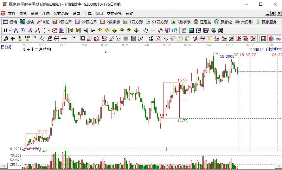The height and width of the screenshot is (170, 282).
Task: Click bottom-left scroll up triangle button
Action: tap(3, 166)
